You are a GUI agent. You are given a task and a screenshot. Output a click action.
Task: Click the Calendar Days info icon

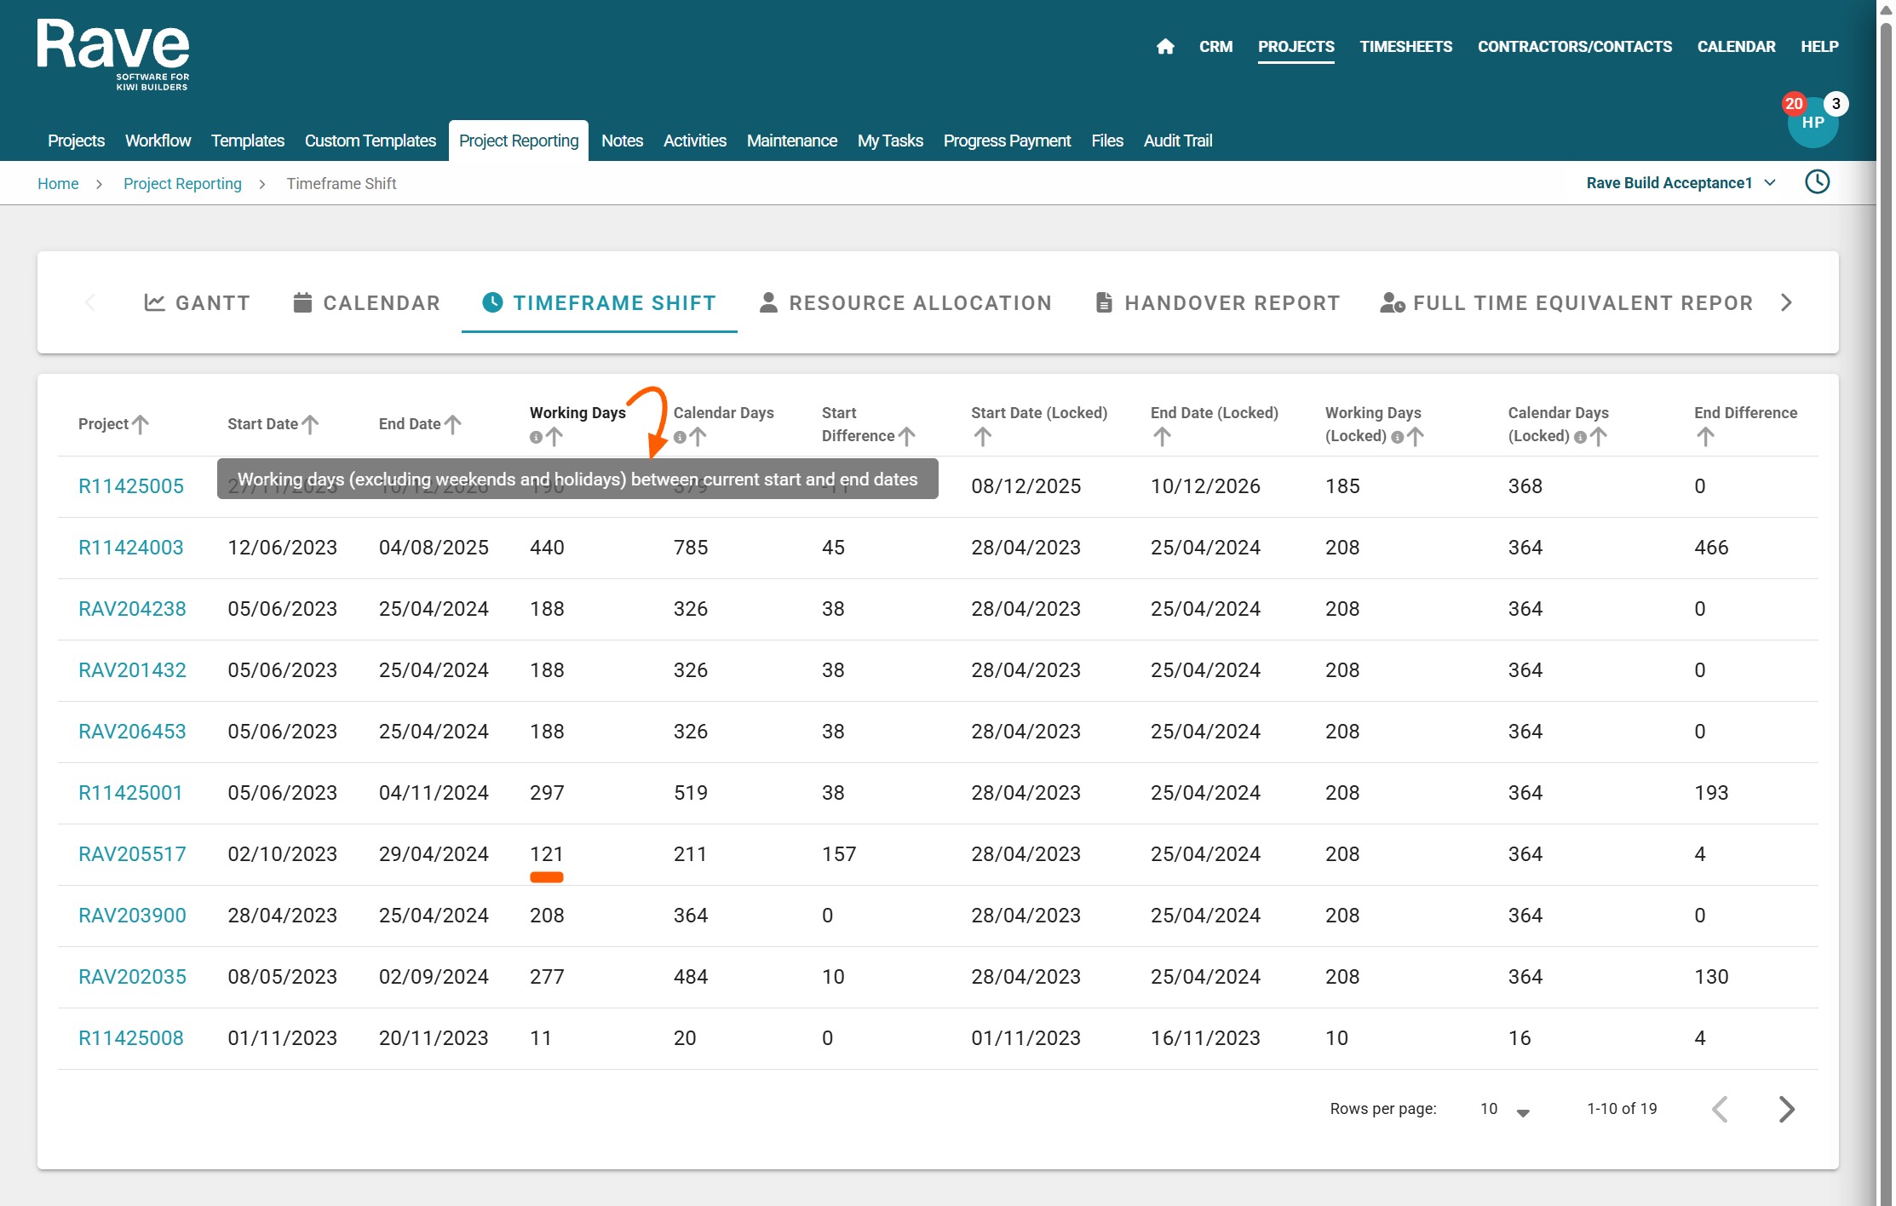[x=680, y=437]
